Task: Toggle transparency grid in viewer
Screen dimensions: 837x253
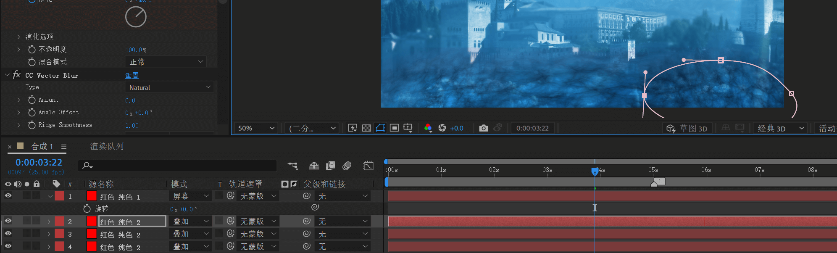Action: [366, 128]
